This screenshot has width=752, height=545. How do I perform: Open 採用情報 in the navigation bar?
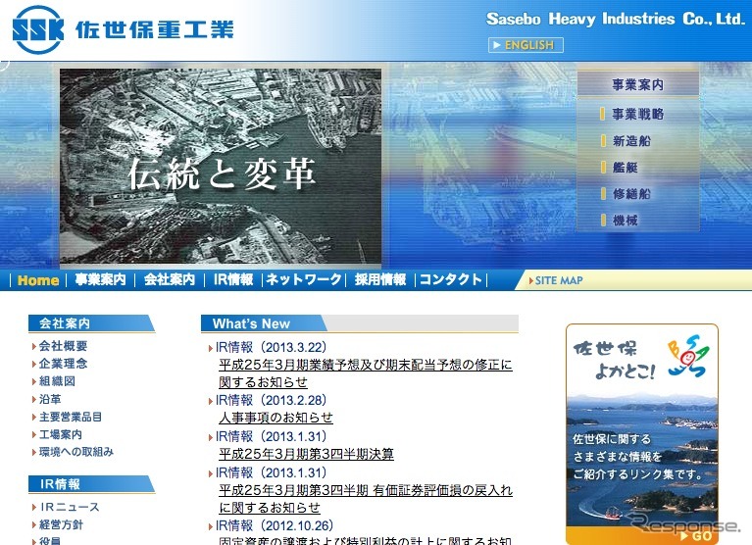380,279
